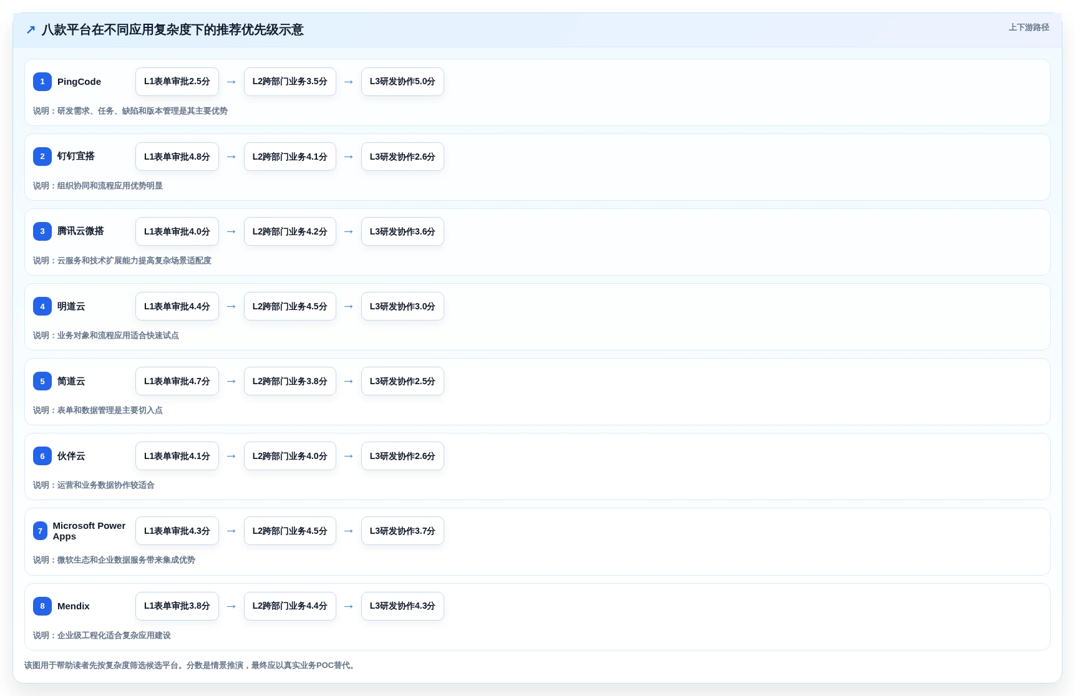Choose the L1表单审批4.0分 box
The width and height of the screenshot is (1075, 696).
click(x=177, y=231)
